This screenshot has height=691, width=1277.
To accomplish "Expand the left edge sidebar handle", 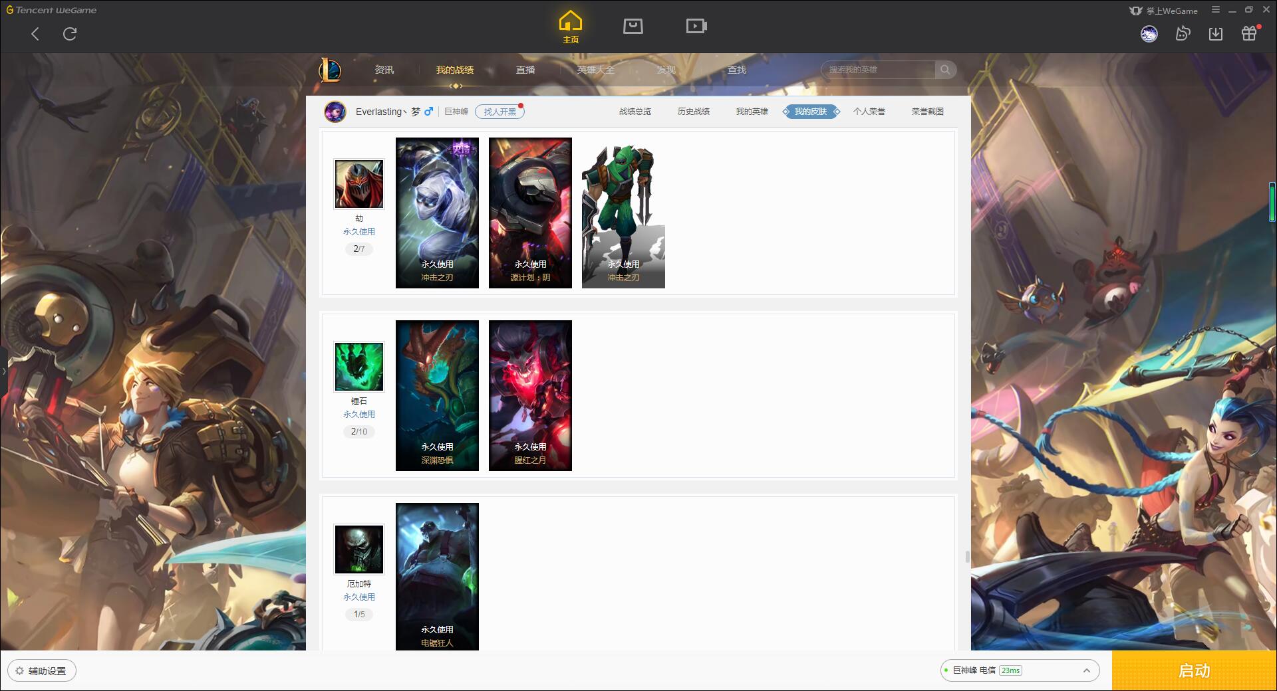I will 3,371.
